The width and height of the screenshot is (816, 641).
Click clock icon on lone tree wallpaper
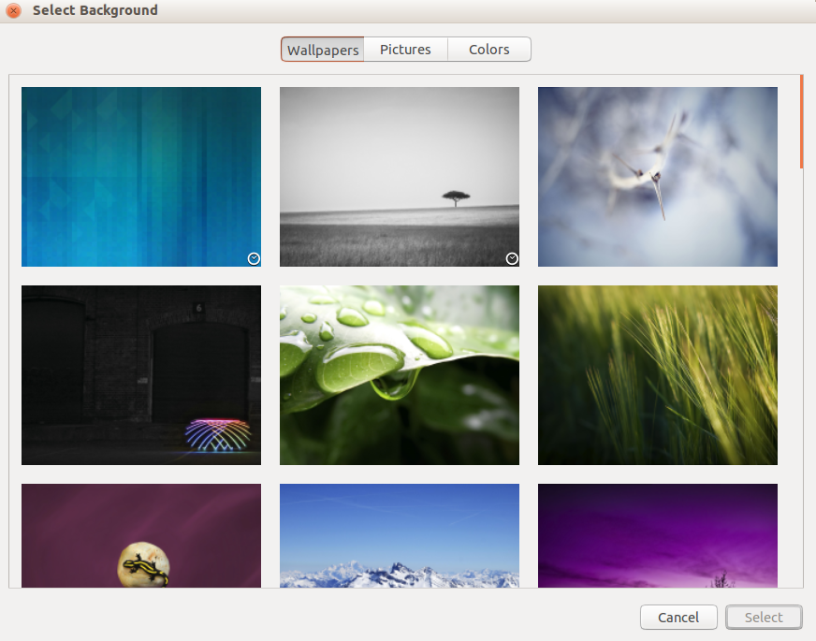click(x=512, y=258)
